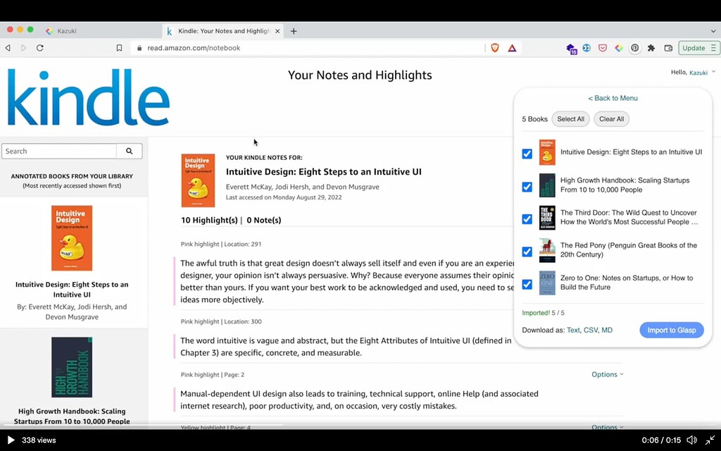Uncheck the Zero to One book checkbox
Screen dimensions: 721x451
click(527, 284)
